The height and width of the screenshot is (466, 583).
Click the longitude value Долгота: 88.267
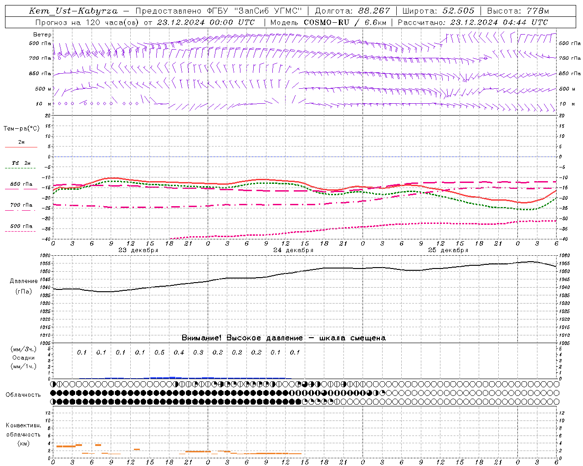pyautogui.click(x=352, y=11)
